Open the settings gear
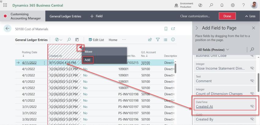This screenshot has height=125, width=260. 233,5
